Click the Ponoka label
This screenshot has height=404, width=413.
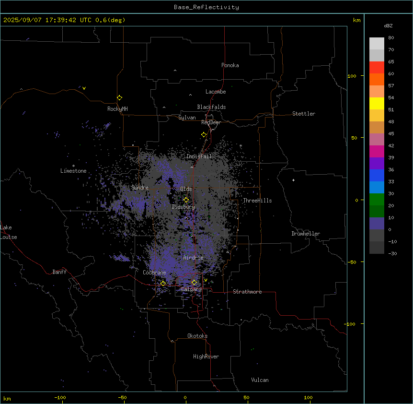(x=230, y=65)
